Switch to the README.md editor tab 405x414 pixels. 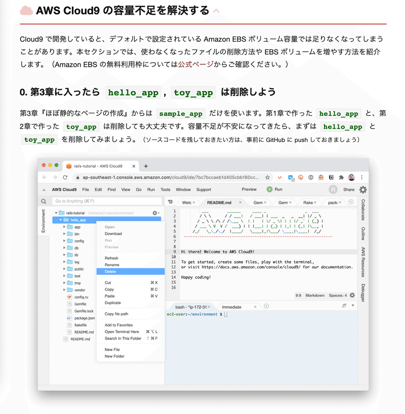pyautogui.click(x=219, y=202)
